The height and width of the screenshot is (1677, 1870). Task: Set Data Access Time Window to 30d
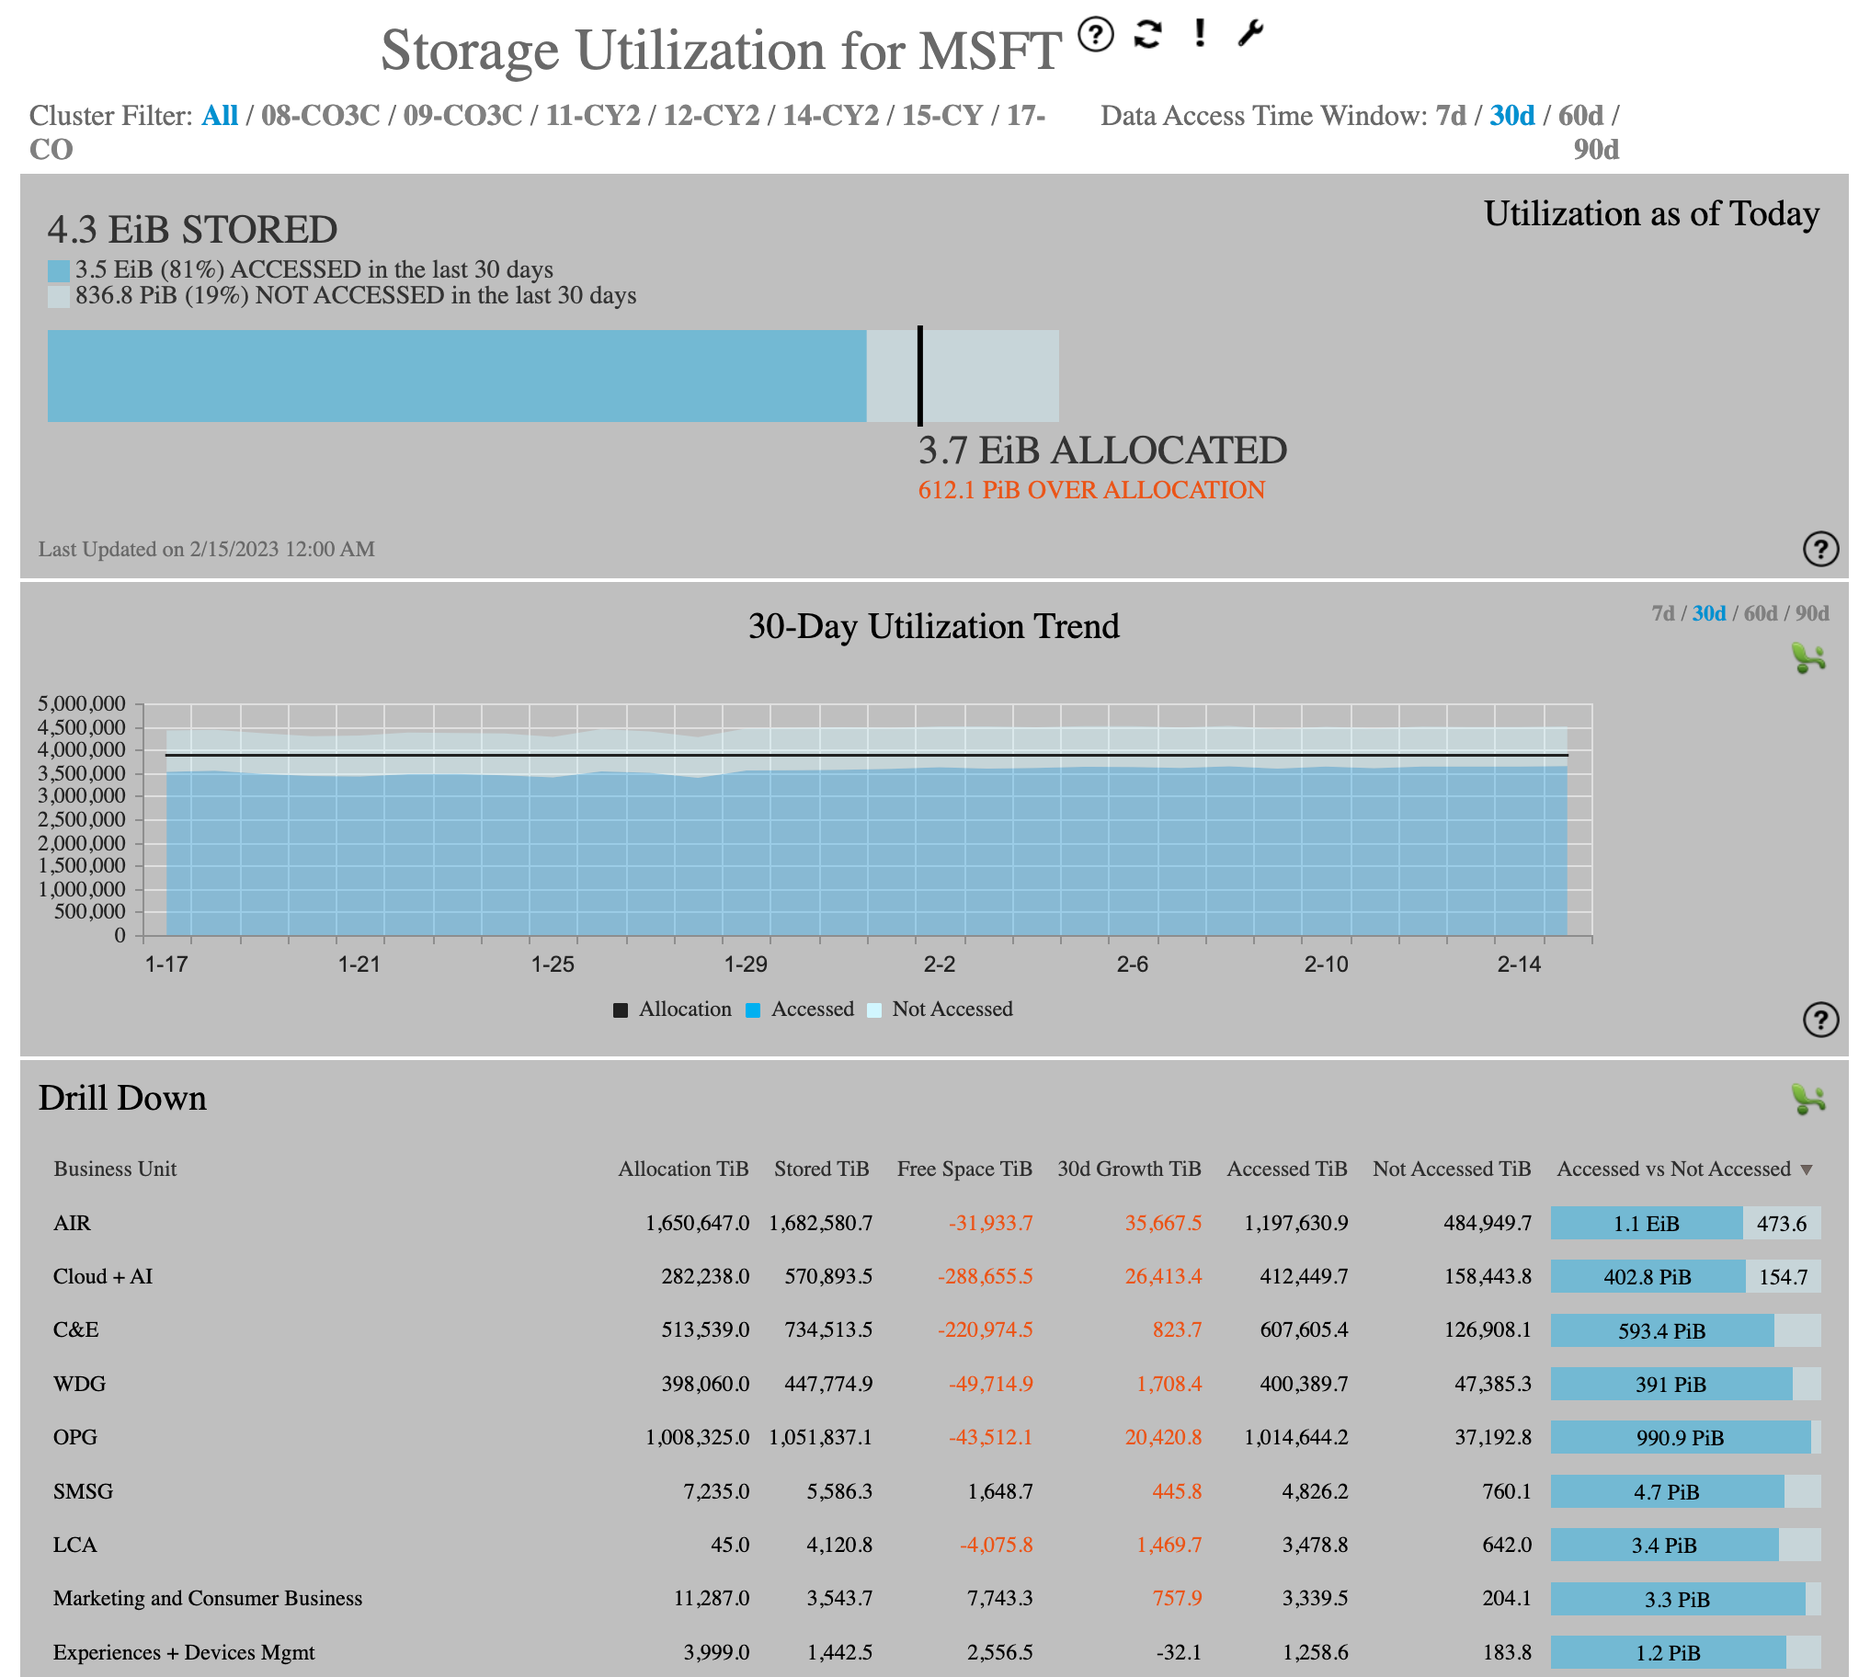click(x=1511, y=115)
